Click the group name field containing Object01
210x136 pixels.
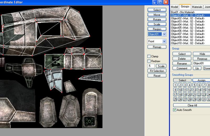201,63
